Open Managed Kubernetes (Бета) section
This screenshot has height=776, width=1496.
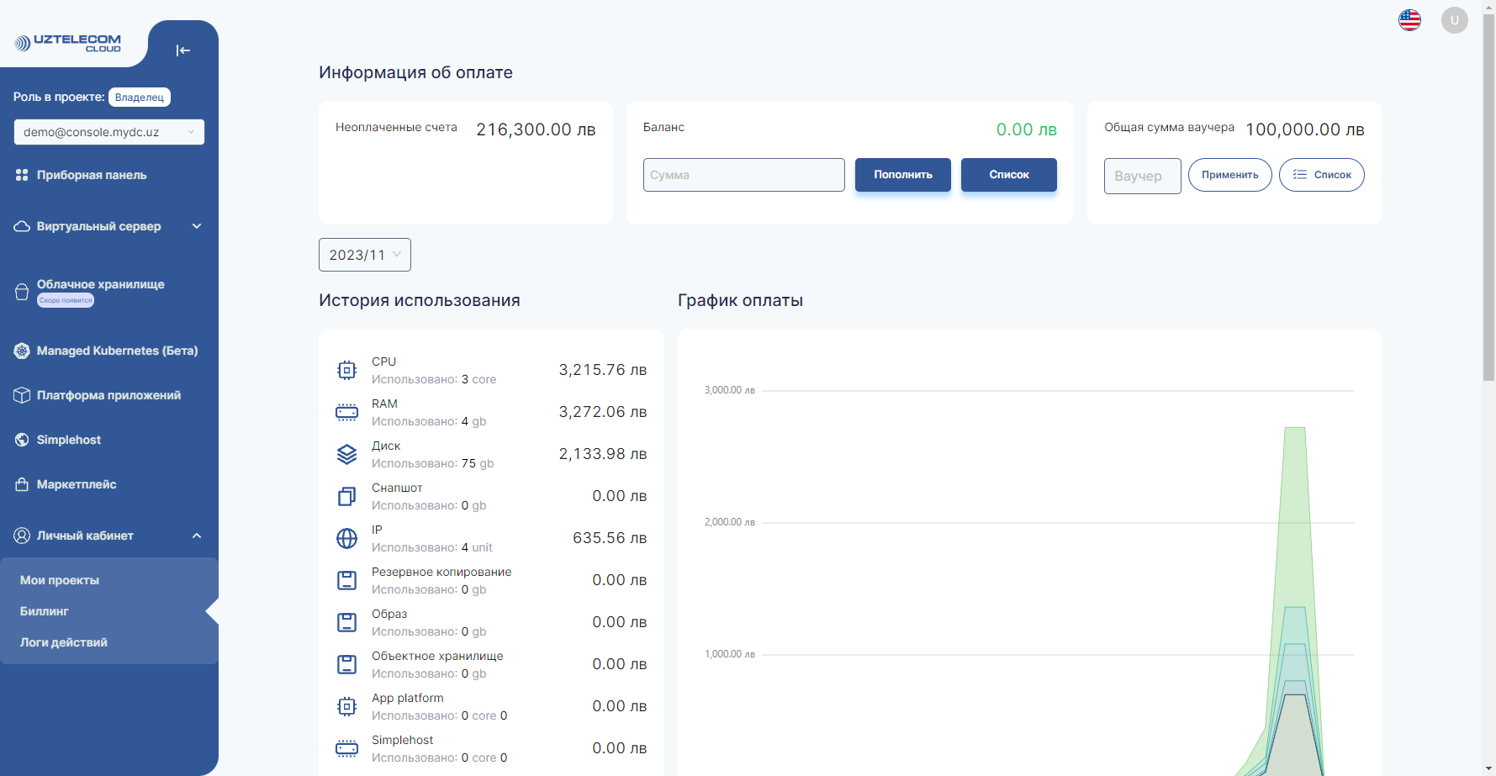coord(21,351)
